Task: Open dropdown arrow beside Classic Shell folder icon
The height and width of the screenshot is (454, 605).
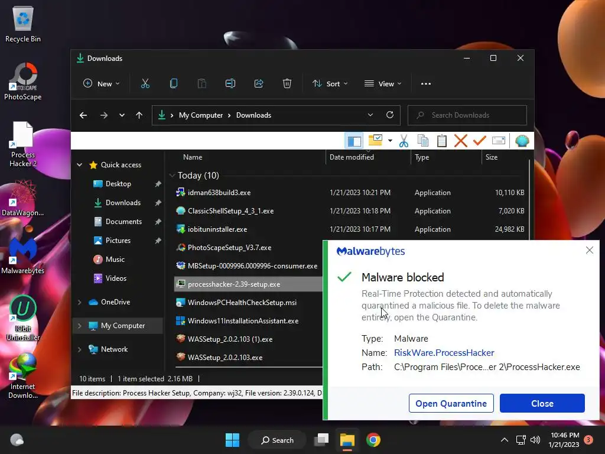Action: tap(390, 141)
